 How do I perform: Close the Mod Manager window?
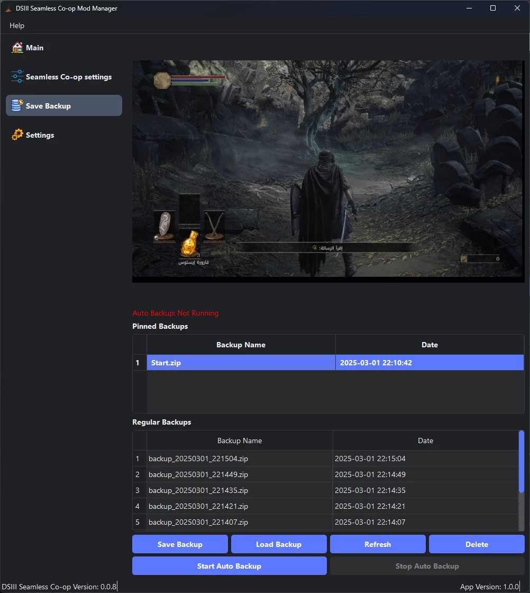[x=517, y=8]
